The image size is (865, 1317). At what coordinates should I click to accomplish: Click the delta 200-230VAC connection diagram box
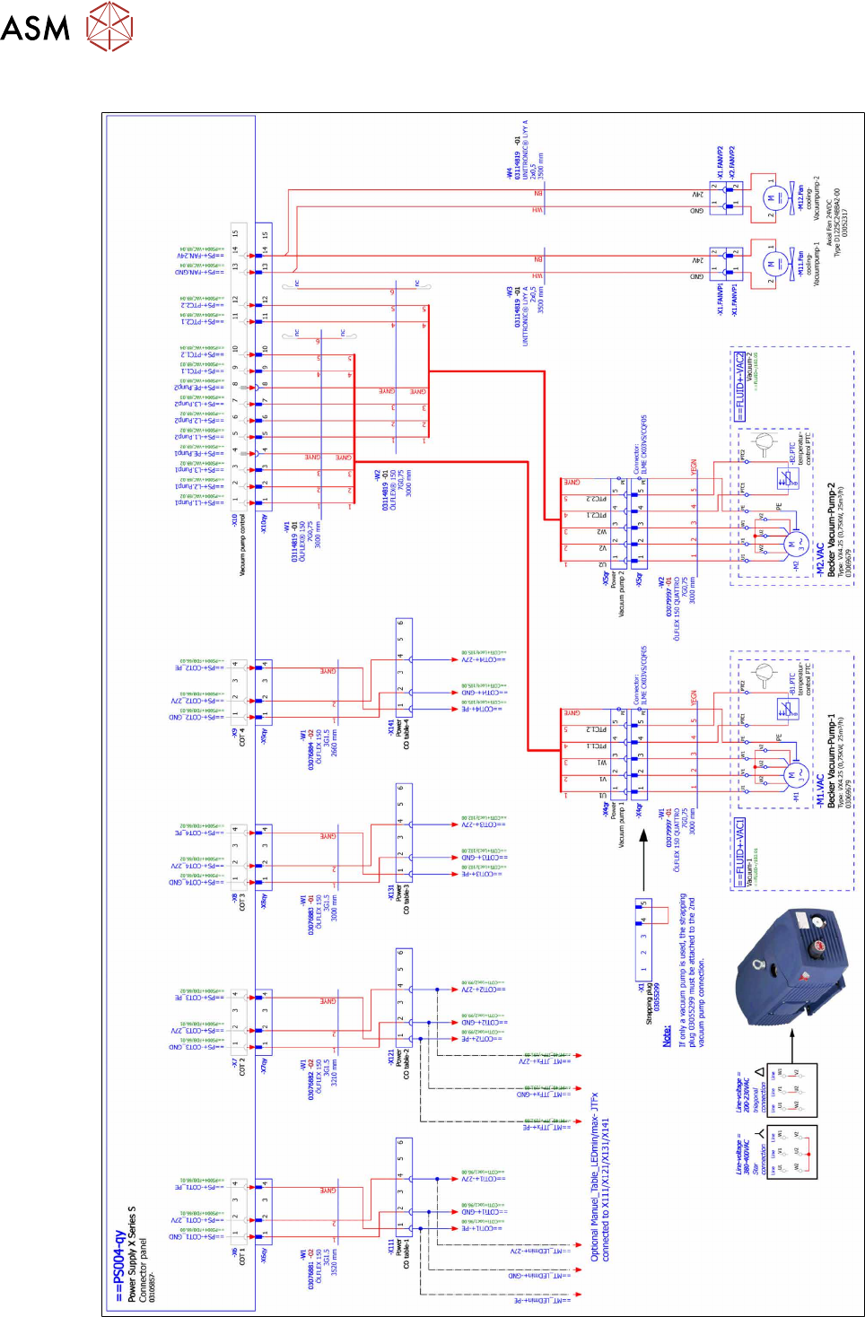click(x=792, y=1089)
